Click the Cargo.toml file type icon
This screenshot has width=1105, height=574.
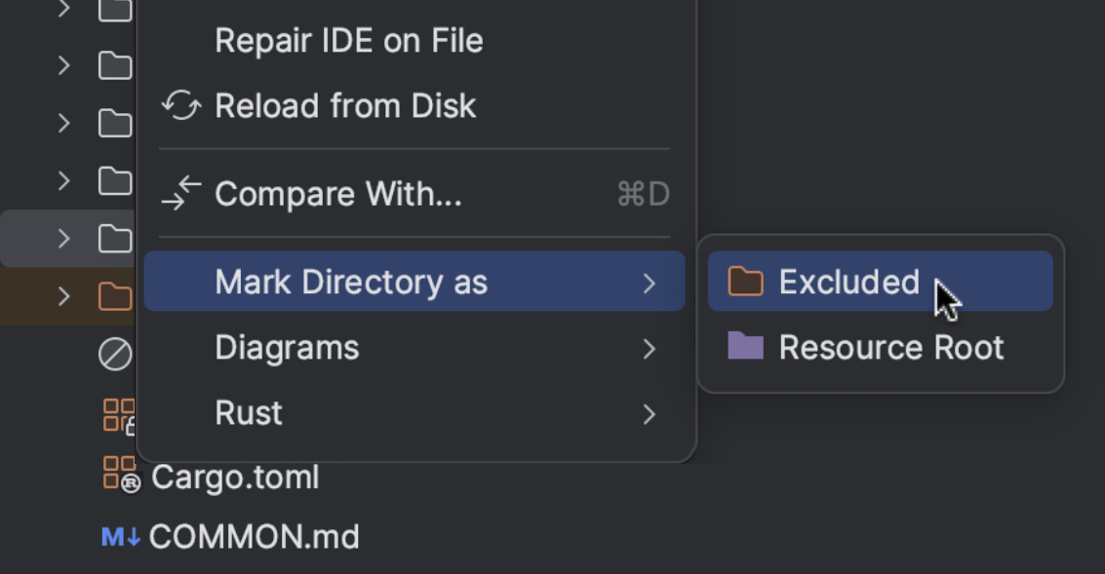tap(121, 476)
